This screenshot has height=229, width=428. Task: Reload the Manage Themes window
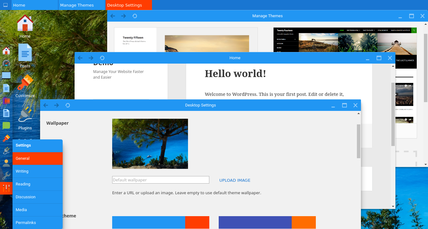[135, 16]
